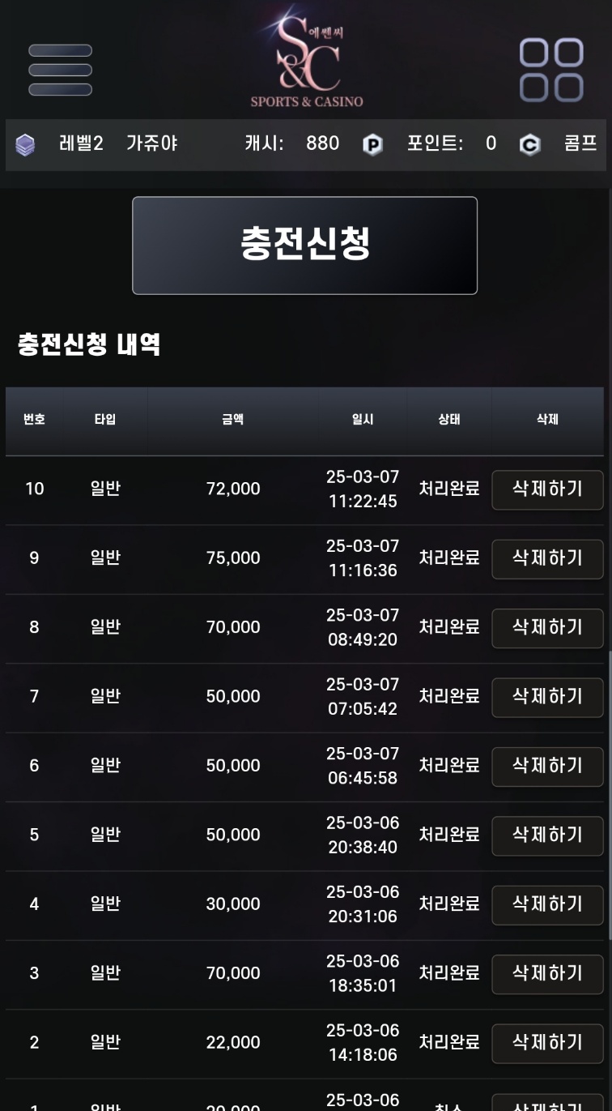Delete the 30,000 charge request row 4
Viewport: 612px width, 1111px height.
547,904
